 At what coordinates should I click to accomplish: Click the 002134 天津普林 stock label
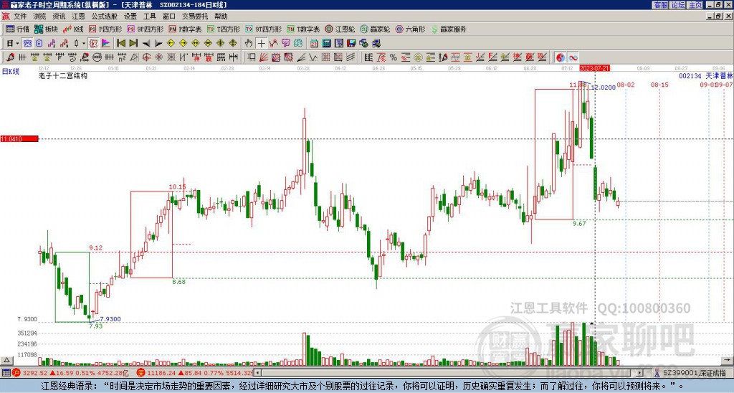pos(705,75)
